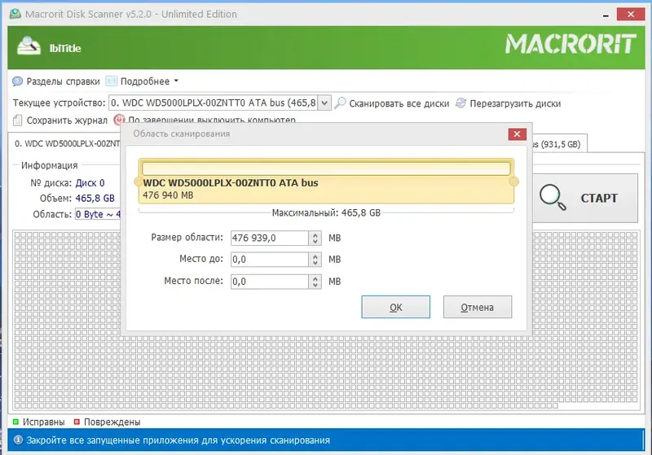
Task: Click the magnifier icon beside Сканировать все диски
Action: [x=340, y=103]
